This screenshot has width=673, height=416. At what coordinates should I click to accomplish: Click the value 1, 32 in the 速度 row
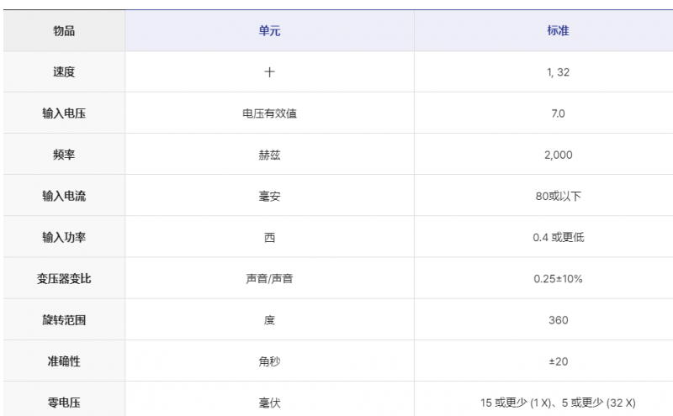tap(558, 72)
